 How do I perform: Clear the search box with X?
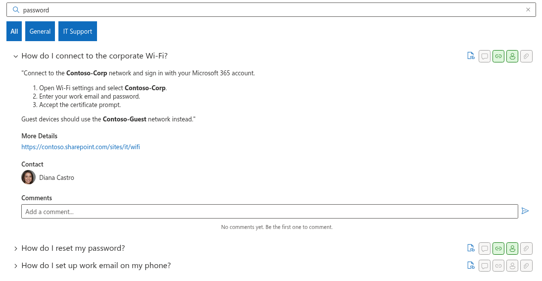[x=528, y=10]
